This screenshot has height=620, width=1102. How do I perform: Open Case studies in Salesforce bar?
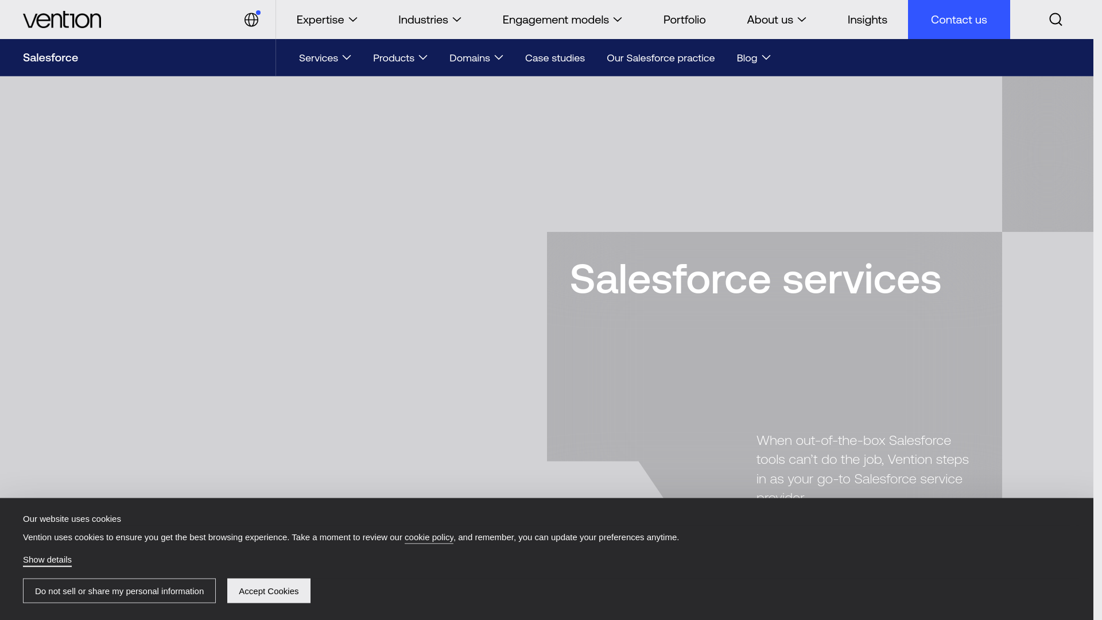(554, 58)
